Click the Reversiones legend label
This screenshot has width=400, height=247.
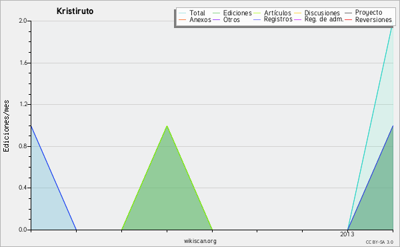coord(373,19)
